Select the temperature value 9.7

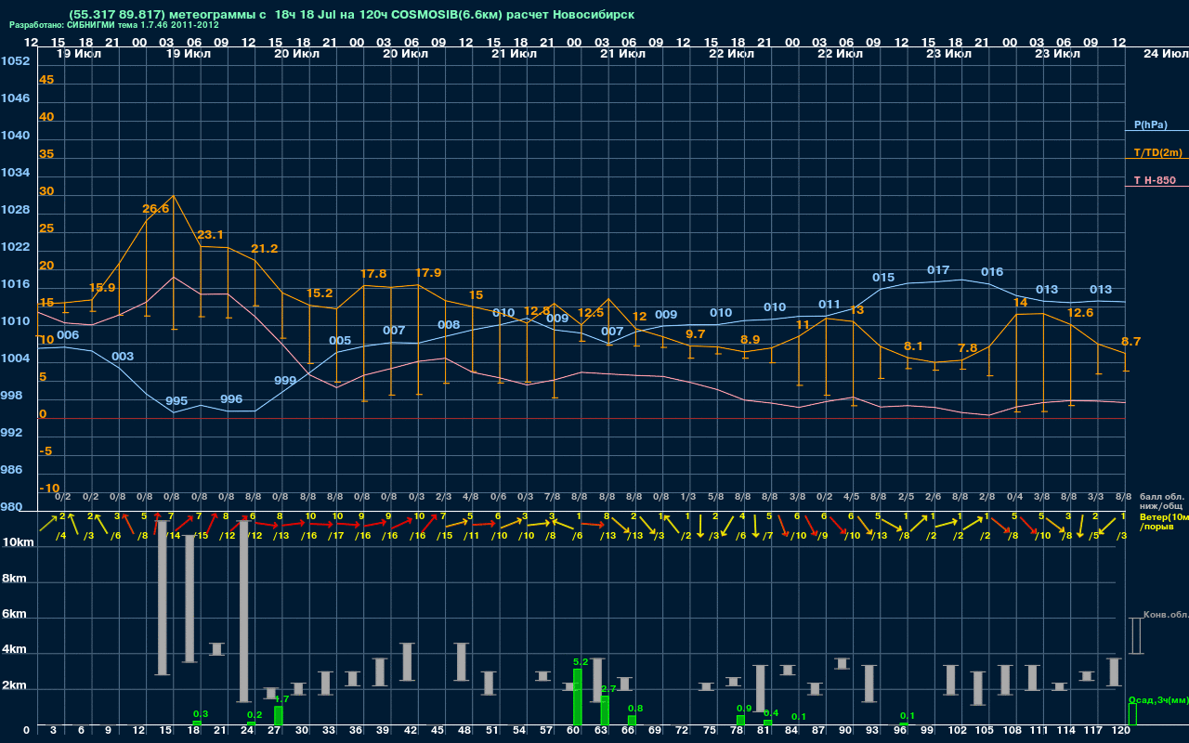coord(696,334)
